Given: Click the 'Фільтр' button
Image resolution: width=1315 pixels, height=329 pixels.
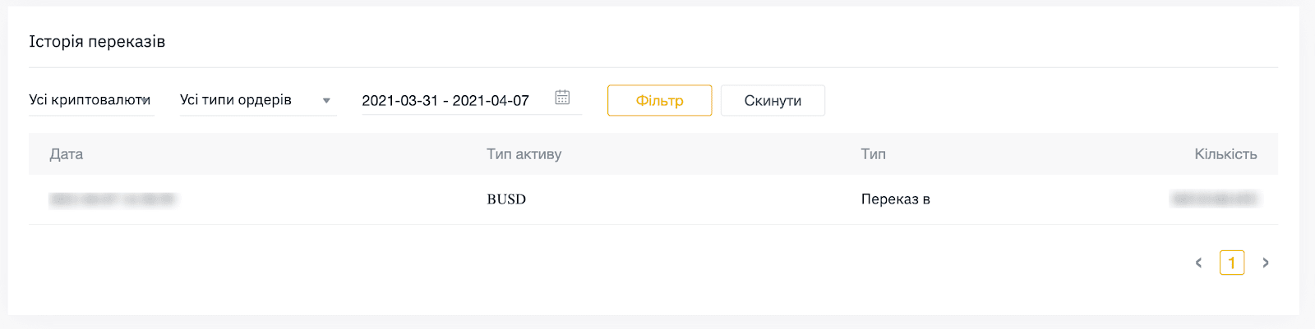Looking at the screenshot, I should click(x=659, y=100).
